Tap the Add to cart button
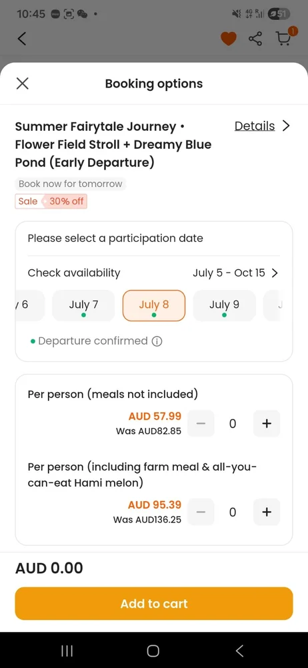Screen dimensions: 308x668 click(154, 604)
